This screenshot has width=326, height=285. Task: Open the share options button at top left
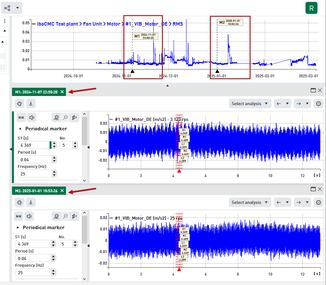click(x=8, y=8)
